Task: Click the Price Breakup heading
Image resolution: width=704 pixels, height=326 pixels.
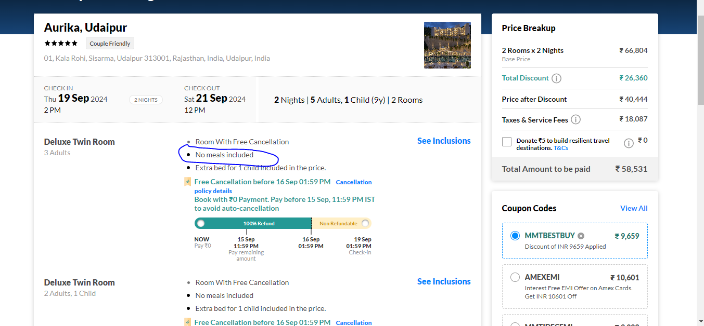Action: click(x=529, y=28)
